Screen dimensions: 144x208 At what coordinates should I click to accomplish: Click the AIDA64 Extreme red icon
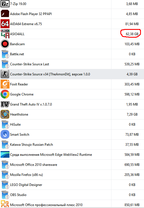click(5, 24)
